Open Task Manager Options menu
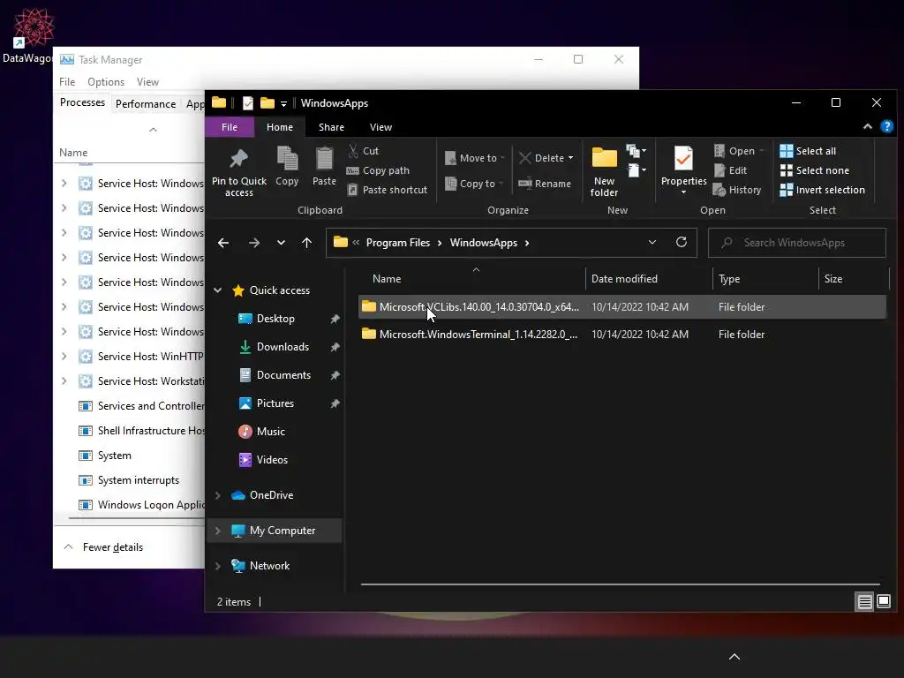This screenshot has height=678, width=904. coord(106,82)
